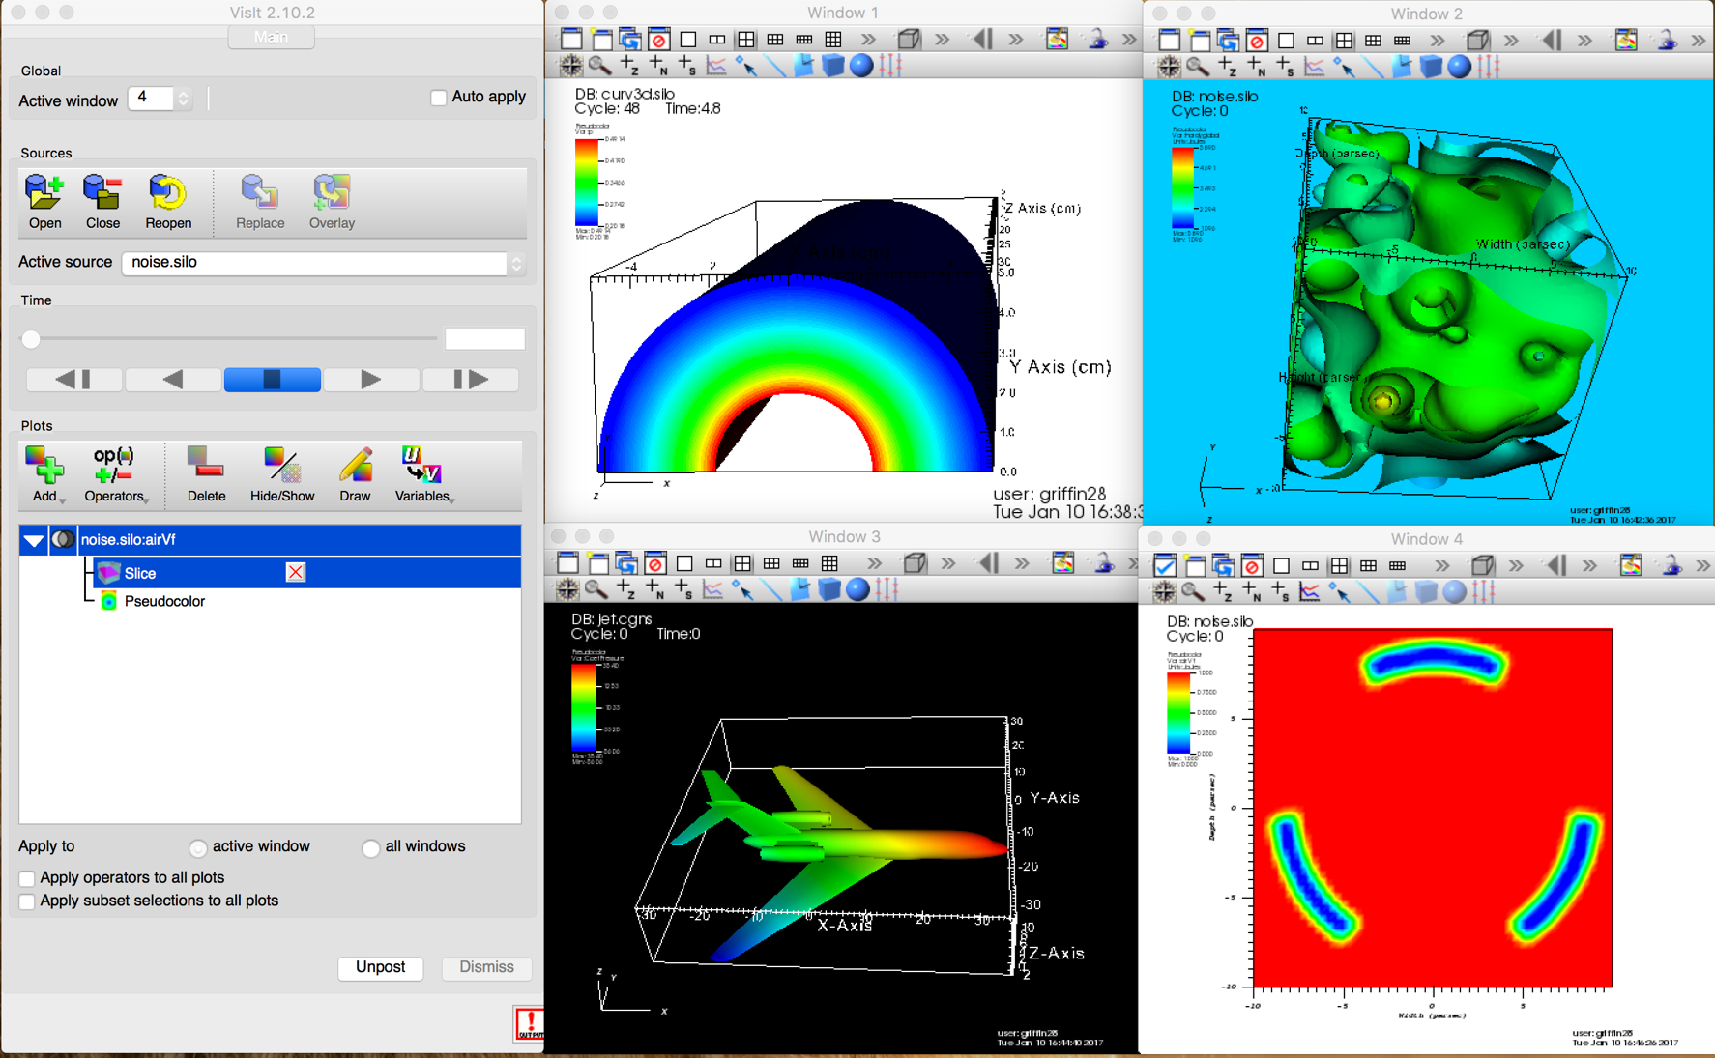Check Apply operators to all plots
1715x1058 pixels.
(x=27, y=878)
